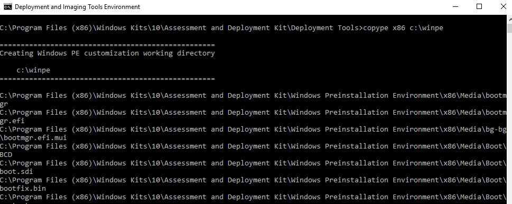Click the lower equals-sign separator line
The image size is (512, 204).
[x=107, y=79]
